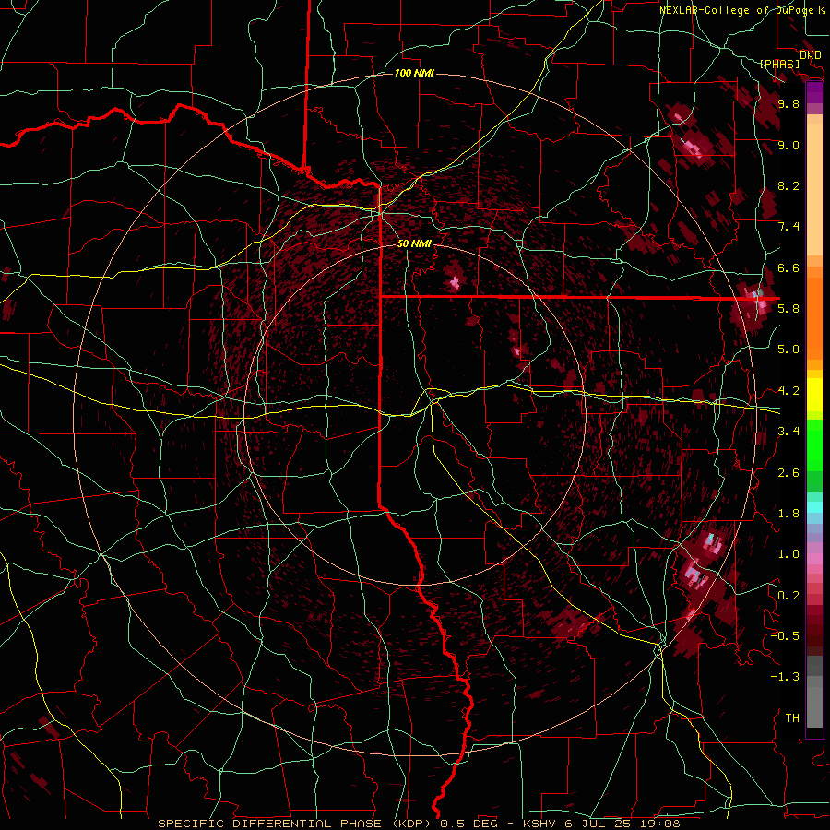The width and height of the screenshot is (830, 830).
Task: Click the -0.5 scale value
Action: tap(785, 635)
